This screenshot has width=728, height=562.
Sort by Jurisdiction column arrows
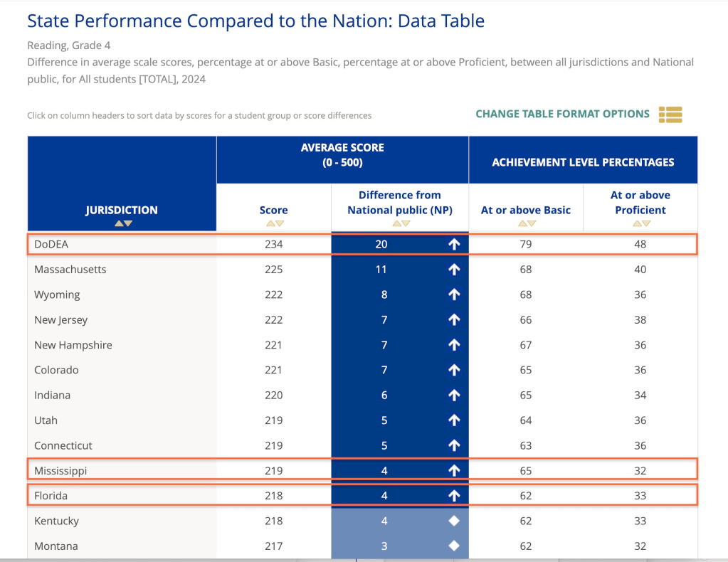[x=122, y=223]
